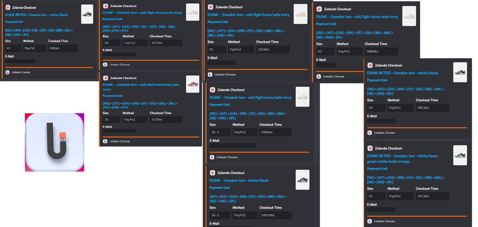Image resolution: width=478 pixels, height=227 pixels.
Task: Open shoe thumbnail in the 2402ms card
Action: pyautogui.click(x=87, y=14)
